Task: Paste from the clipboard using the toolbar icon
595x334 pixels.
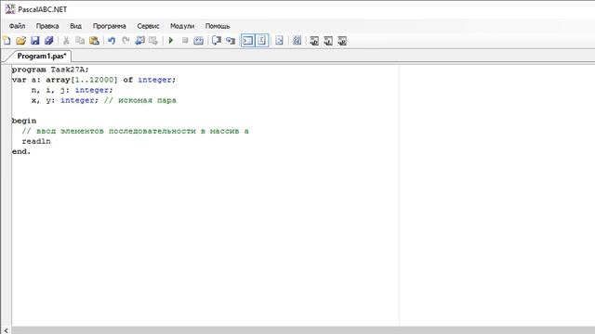Action: pos(94,41)
